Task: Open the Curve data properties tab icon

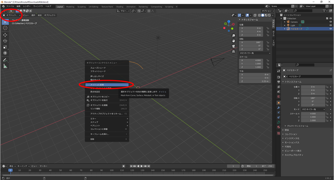Action: coord(279,122)
